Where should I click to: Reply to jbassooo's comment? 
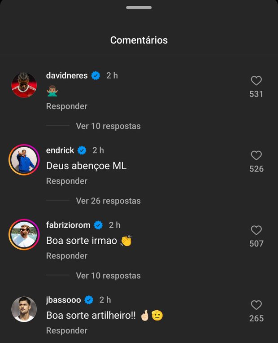tap(66, 330)
